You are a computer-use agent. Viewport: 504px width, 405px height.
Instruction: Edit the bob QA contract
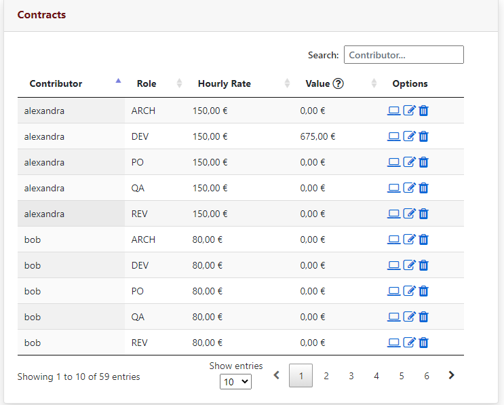tap(410, 316)
